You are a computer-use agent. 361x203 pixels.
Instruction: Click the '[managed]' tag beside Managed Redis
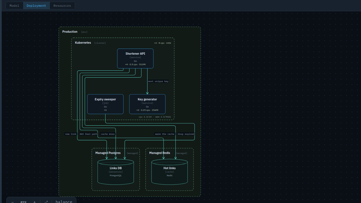point(181,153)
